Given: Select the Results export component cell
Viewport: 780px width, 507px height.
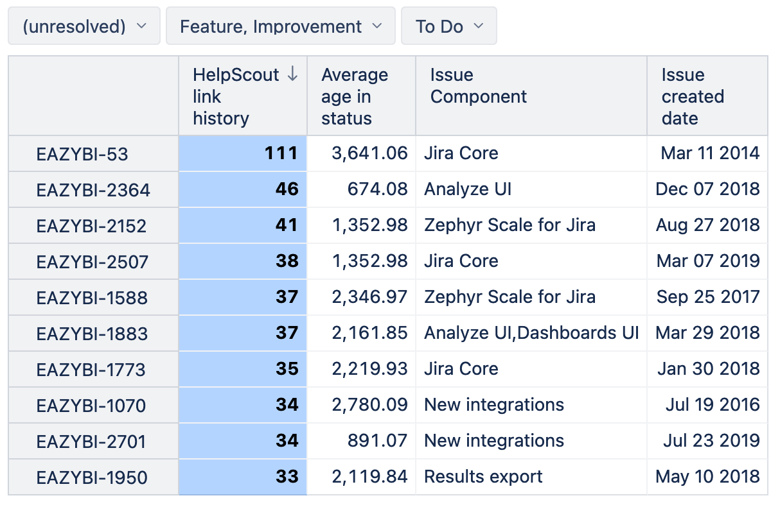Looking at the screenshot, I should coord(531,477).
